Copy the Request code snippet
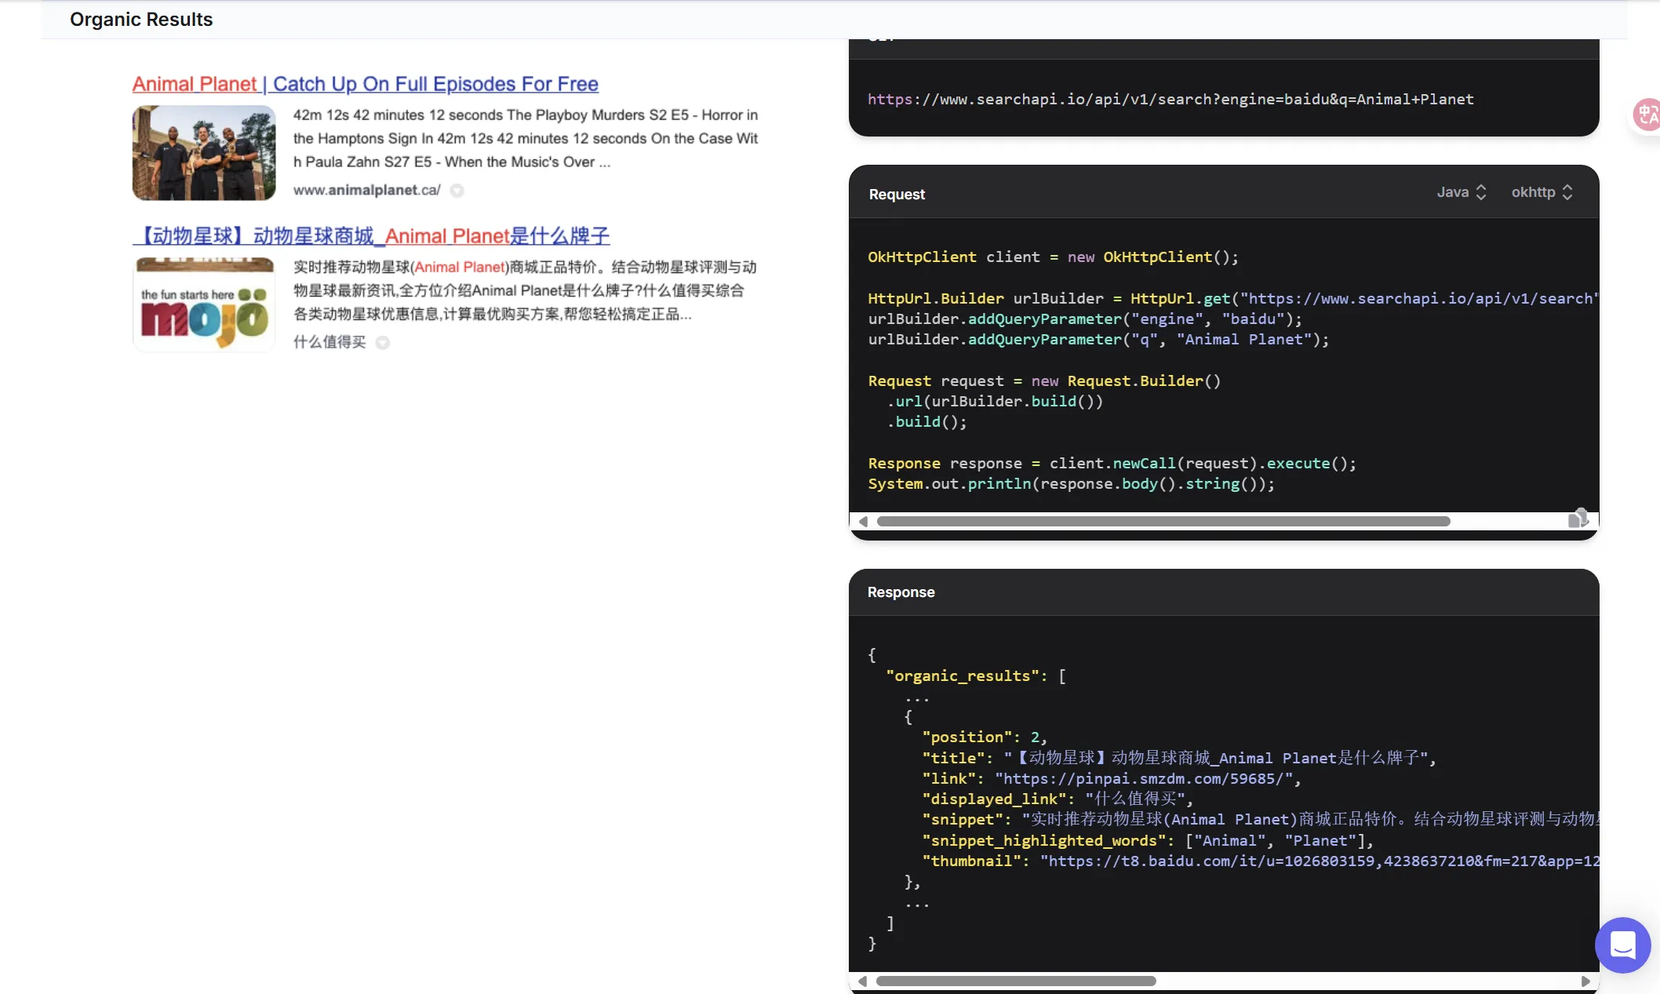 [1578, 519]
